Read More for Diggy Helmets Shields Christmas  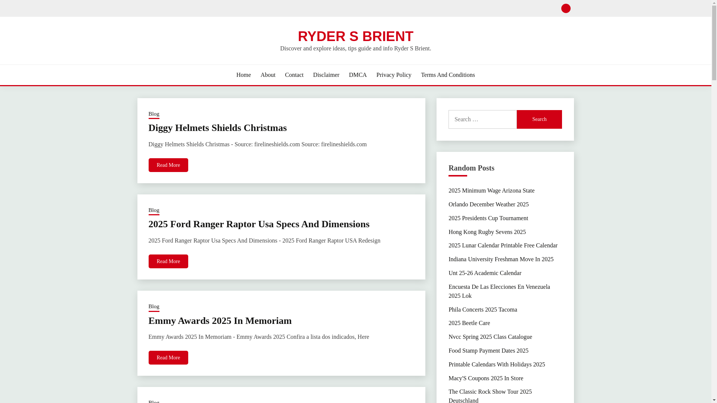pos(168,165)
